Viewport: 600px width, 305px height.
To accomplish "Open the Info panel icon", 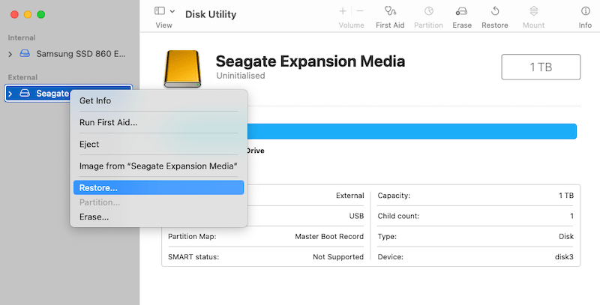I will coord(585,11).
